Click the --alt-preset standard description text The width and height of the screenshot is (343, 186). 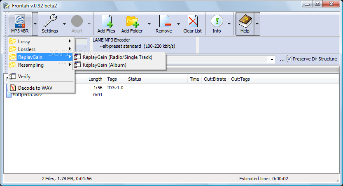pyautogui.click(x=138, y=46)
